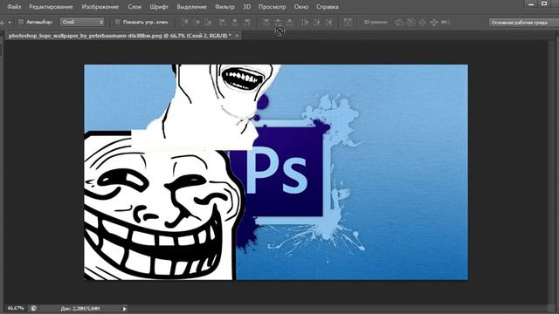The width and height of the screenshot is (559, 314).
Task: Distribute layers by left edges
Action: (x=305, y=22)
